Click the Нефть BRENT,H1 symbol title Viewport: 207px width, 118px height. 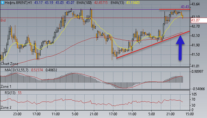point(18,3)
